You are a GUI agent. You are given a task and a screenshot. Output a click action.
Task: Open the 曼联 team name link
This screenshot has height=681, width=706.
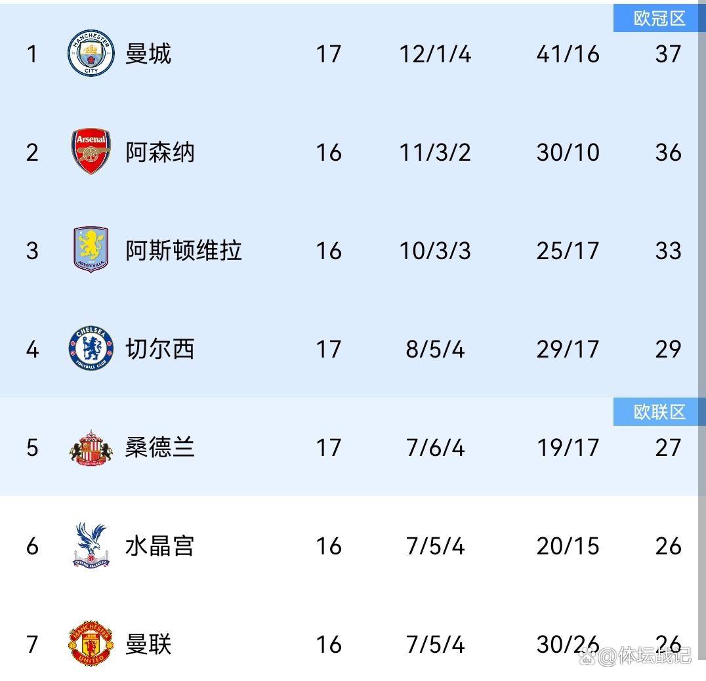pos(148,644)
